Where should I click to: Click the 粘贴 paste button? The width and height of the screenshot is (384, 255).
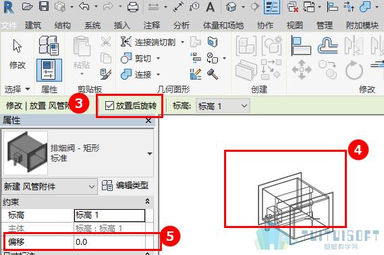click(x=82, y=53)
